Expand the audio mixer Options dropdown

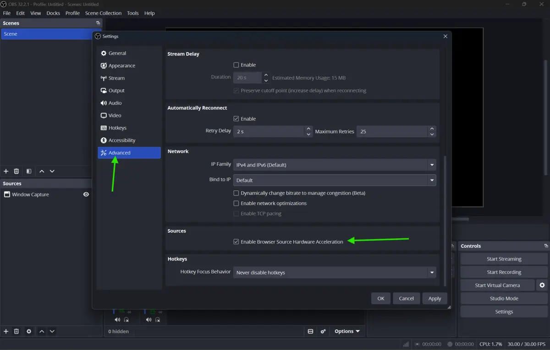(x=347, y=331)
